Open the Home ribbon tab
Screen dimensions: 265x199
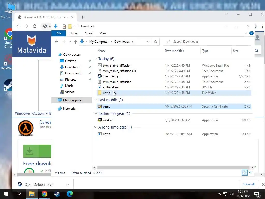tap(73, 33)
